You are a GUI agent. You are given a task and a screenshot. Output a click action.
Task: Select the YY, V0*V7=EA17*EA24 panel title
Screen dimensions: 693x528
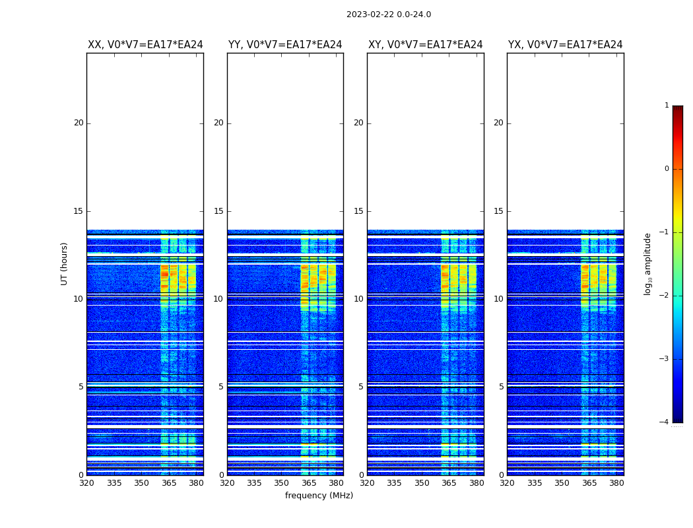[285, 45]
